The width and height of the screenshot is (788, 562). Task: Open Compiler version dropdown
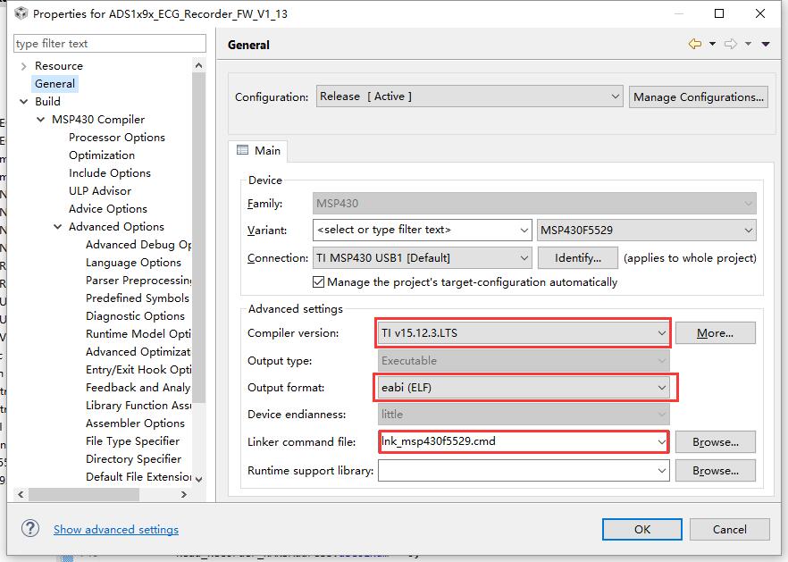[523, 333]
